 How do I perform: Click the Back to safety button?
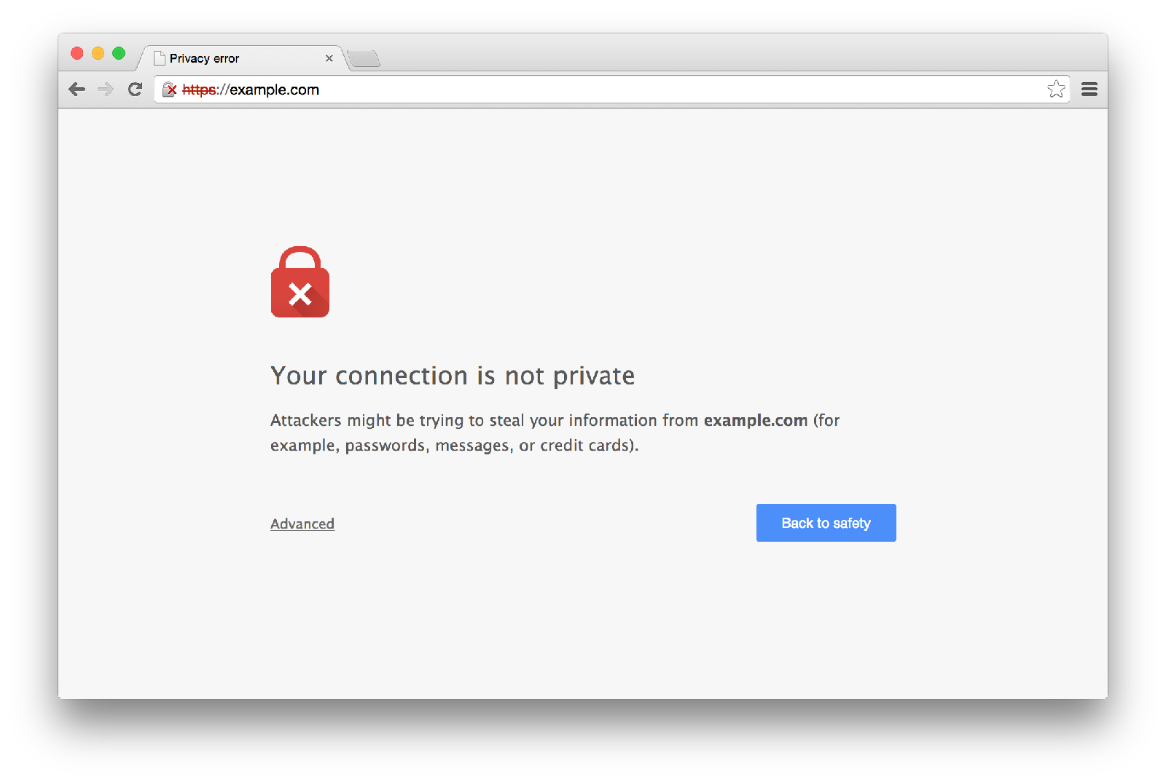pyautogui.click(x=826, y=523)
